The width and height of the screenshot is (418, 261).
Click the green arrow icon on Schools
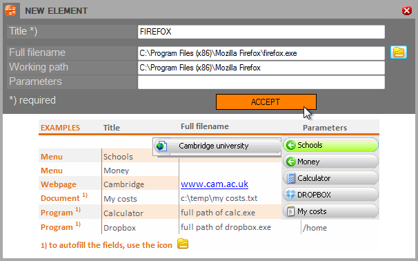point(291,145)
